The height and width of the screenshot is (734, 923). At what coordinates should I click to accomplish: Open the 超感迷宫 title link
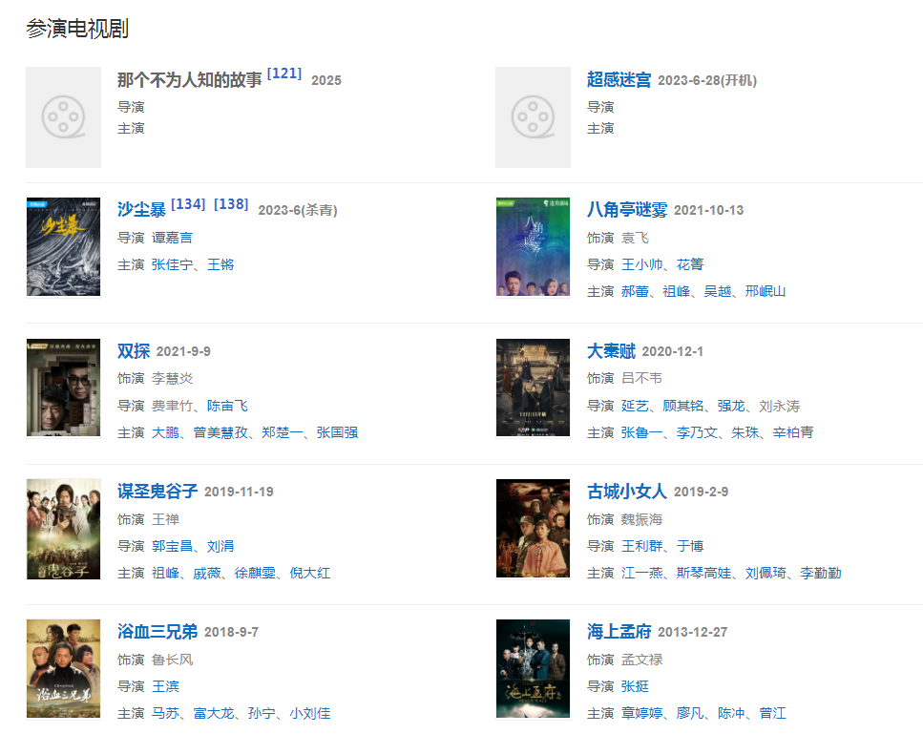pos(619,79)
